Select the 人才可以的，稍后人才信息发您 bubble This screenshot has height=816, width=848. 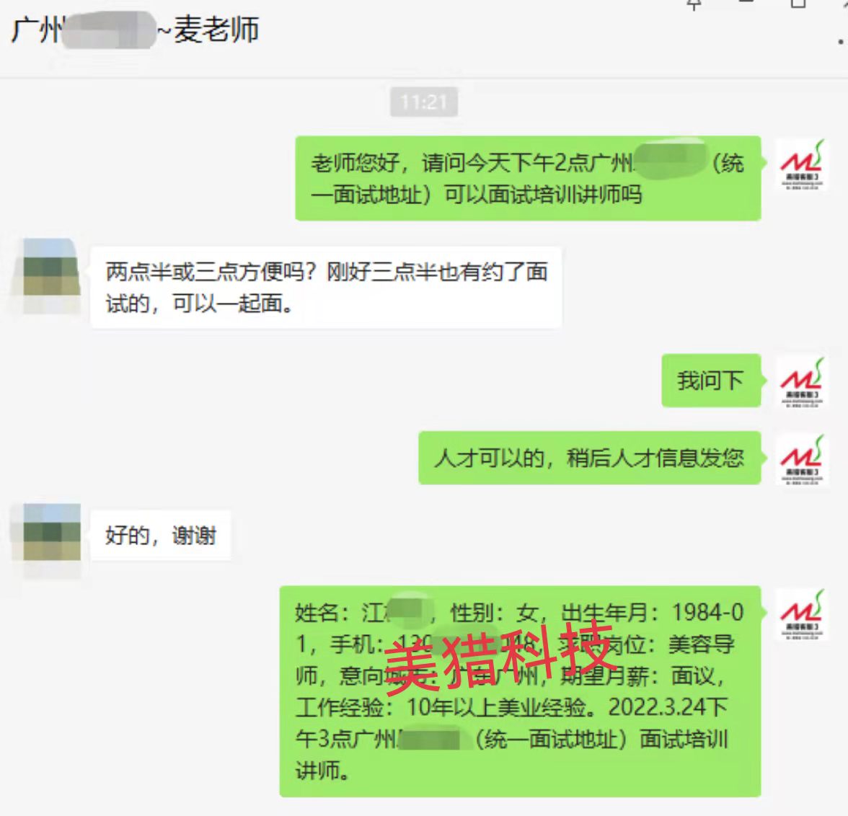pyautogui.click(x=590, y=458)
